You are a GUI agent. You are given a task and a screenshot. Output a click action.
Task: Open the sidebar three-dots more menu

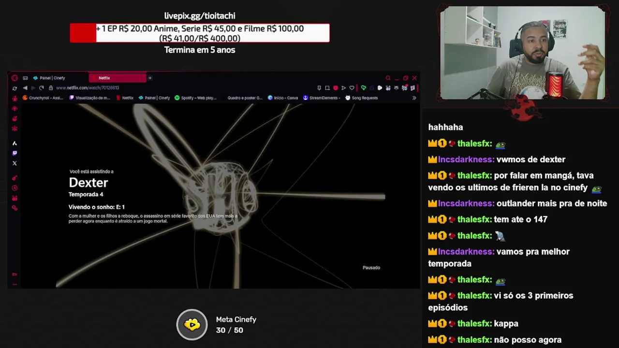click(15, 284)
